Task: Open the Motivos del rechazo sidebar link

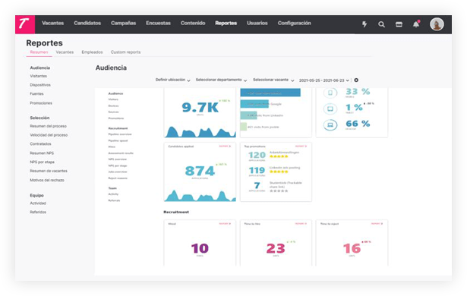Action: click(47, 180)
